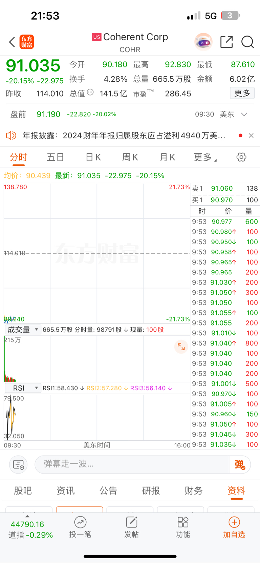Viewport: 260px width, 563px height.
Task: Dismiss the annual report notice
Action: [x=251, y=135]
